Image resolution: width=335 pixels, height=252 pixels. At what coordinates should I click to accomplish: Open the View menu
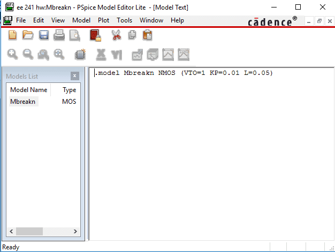click(x=58, y=20)
